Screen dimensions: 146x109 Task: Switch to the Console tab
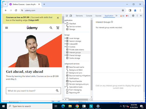89,16
